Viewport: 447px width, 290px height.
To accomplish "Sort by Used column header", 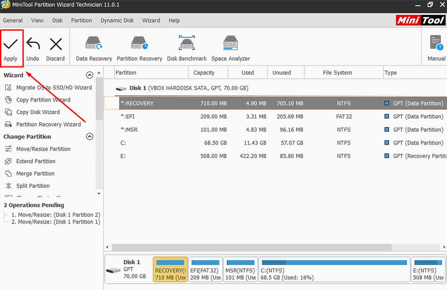I will coord(248,72).
